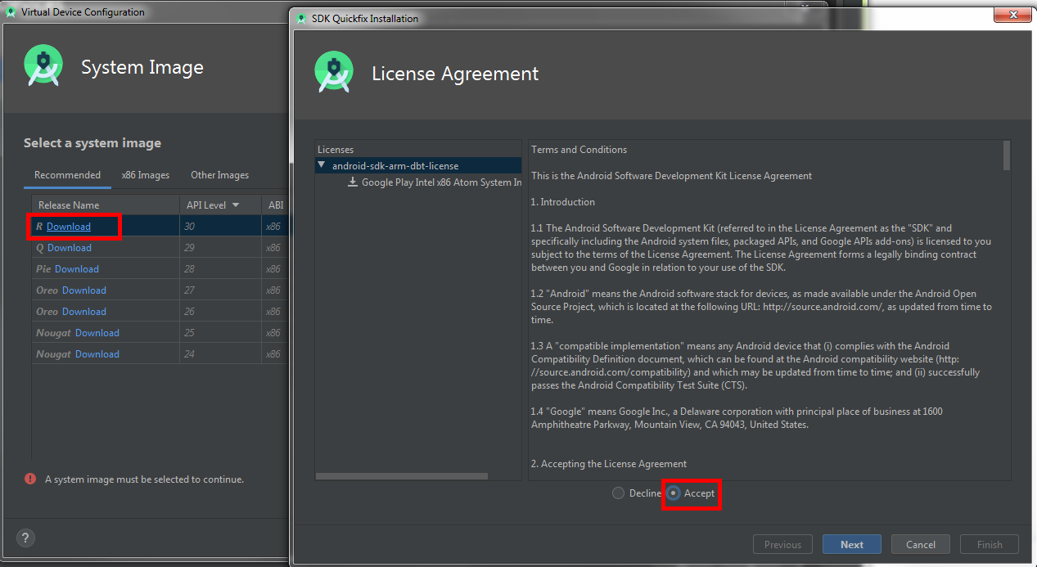
Task: Click Download link for Q release
Action: pos(70,247)
